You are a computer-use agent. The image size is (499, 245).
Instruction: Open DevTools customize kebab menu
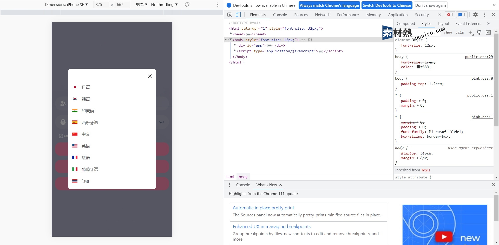click(x=485, y=15)
